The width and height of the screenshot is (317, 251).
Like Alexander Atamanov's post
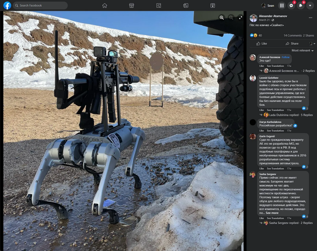click(x=262, y=44)
